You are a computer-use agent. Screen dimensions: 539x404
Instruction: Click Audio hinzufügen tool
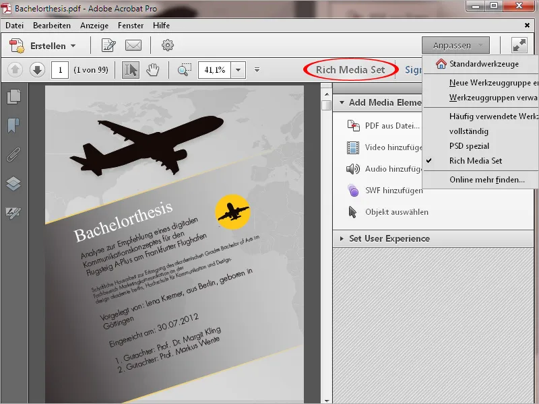click(x=393, y=169)
